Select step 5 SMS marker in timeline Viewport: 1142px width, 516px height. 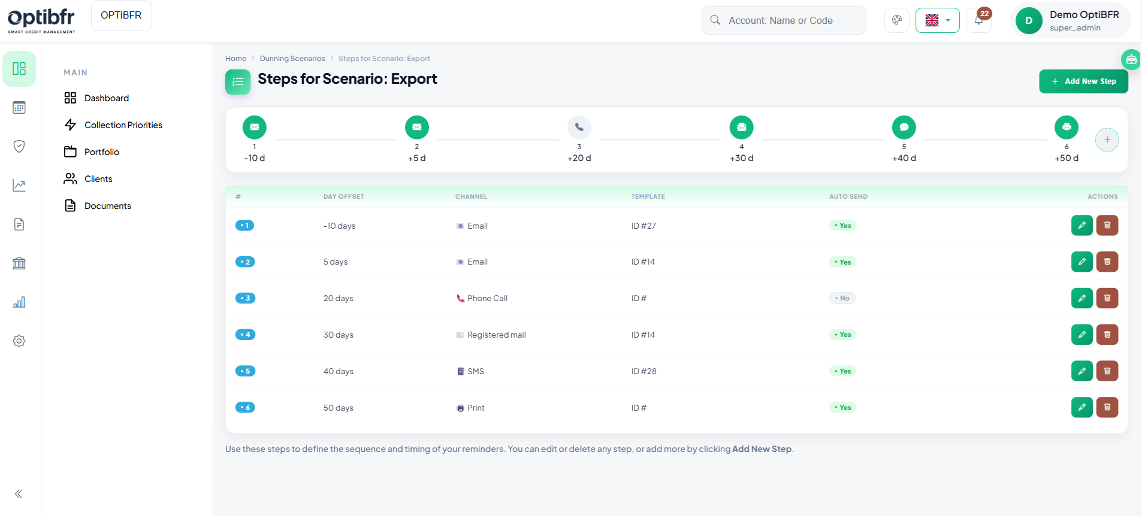[x=904, y=128]
